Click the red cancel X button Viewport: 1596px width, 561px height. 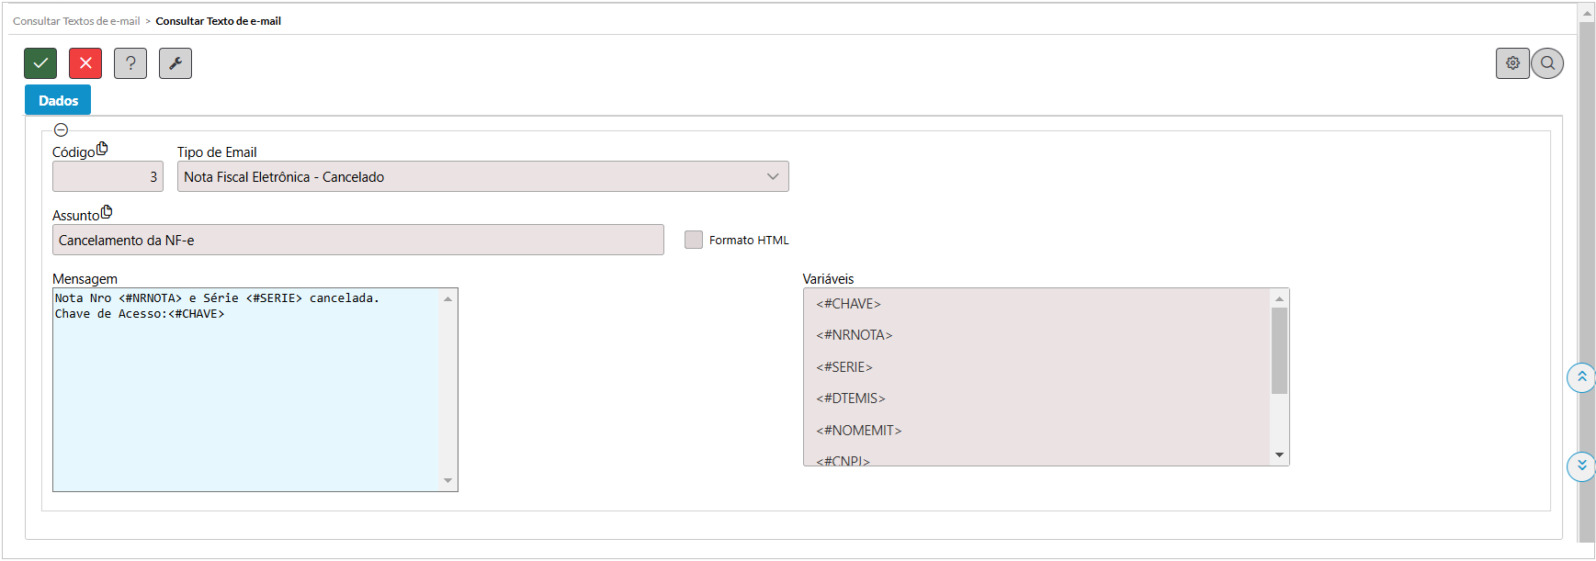(85, 63)
